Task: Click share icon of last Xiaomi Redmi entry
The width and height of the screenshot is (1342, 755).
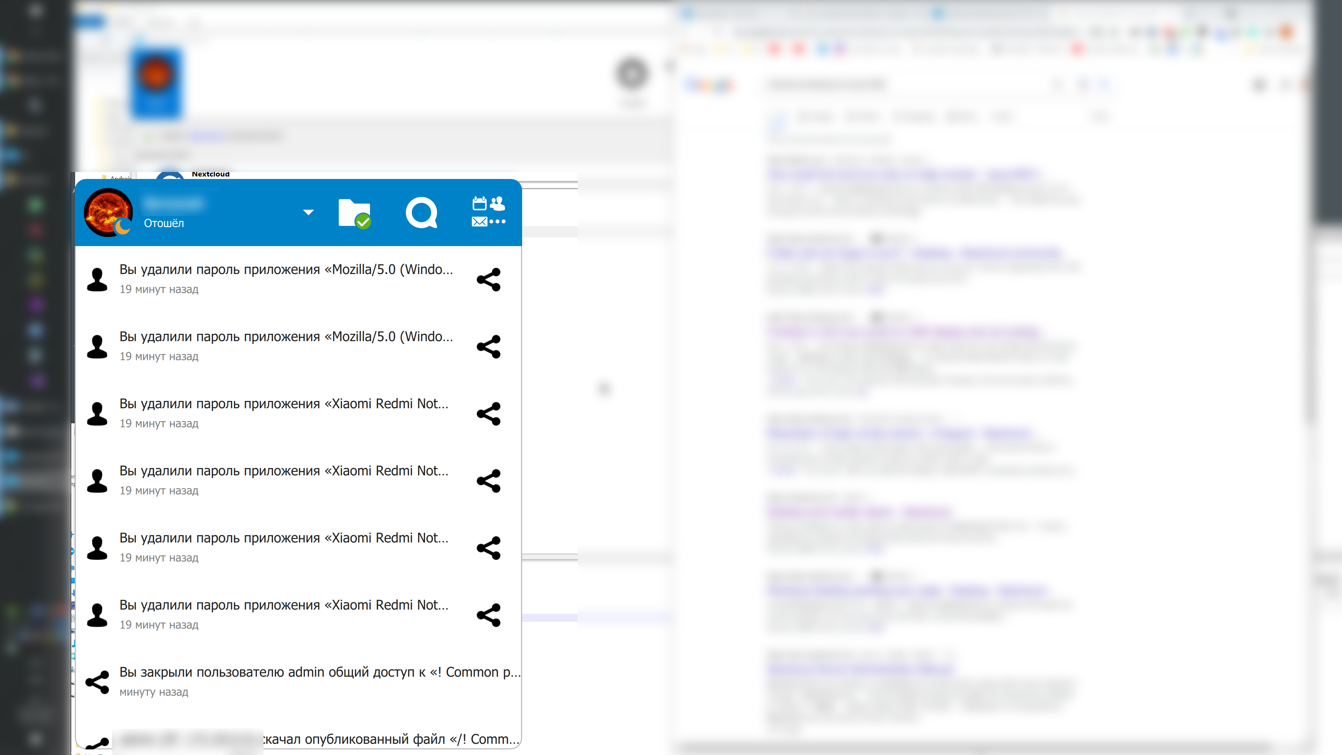Action: tap(489, 615)
